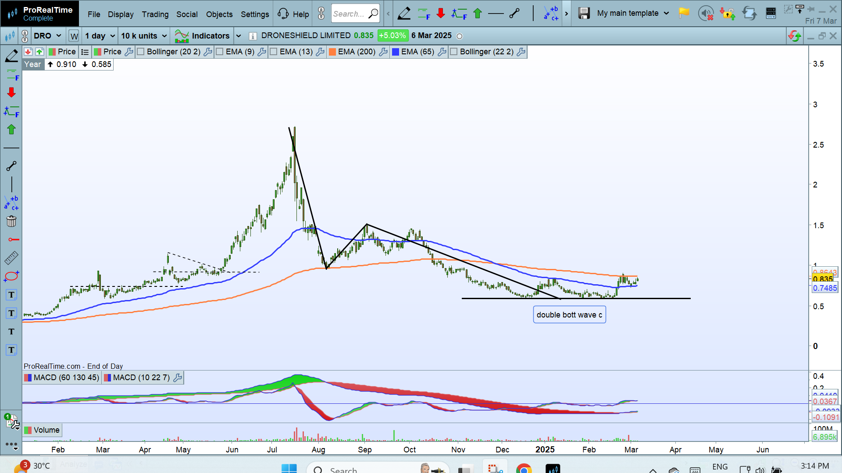Show hidden Windows tray icons chevron

(x=653, y=470)
